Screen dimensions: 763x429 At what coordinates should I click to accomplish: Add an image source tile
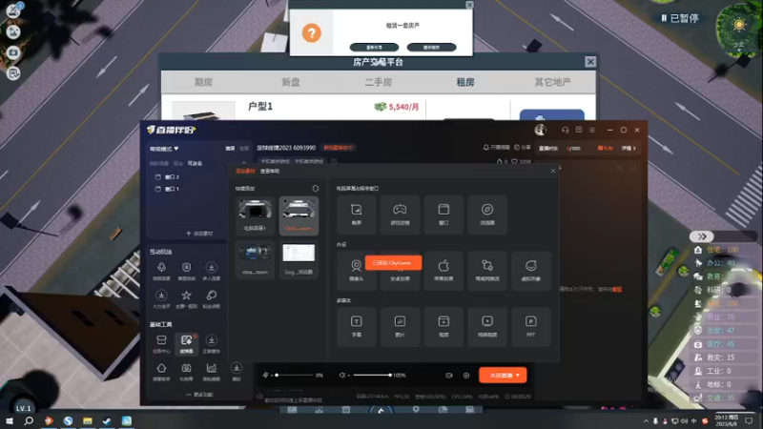pyautogui.click(x=400, y=326)
